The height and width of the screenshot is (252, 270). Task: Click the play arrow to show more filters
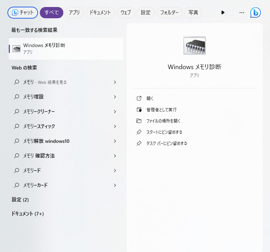[223, 13]
